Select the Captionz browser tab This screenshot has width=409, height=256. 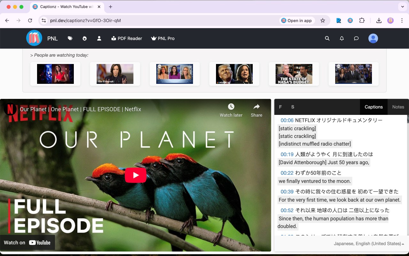[67, 7]
